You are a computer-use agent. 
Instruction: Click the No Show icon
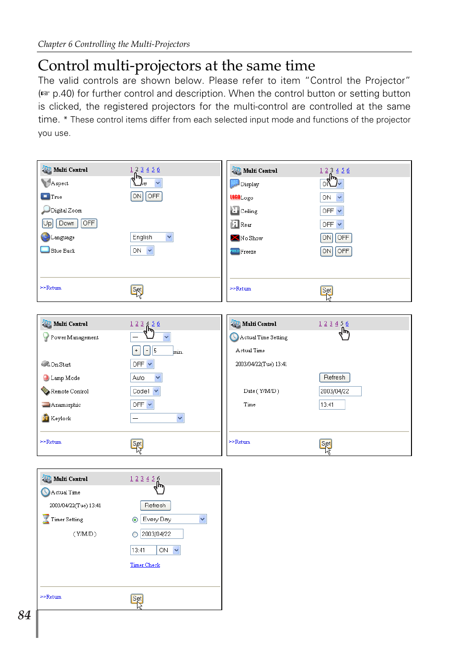[235, 237]
